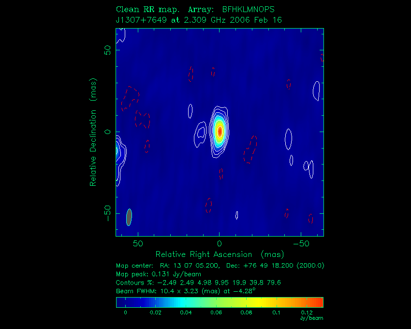411x329 pixels.
Task: Click the observation date '2006 Feb 16'
Action: (256, 20)
